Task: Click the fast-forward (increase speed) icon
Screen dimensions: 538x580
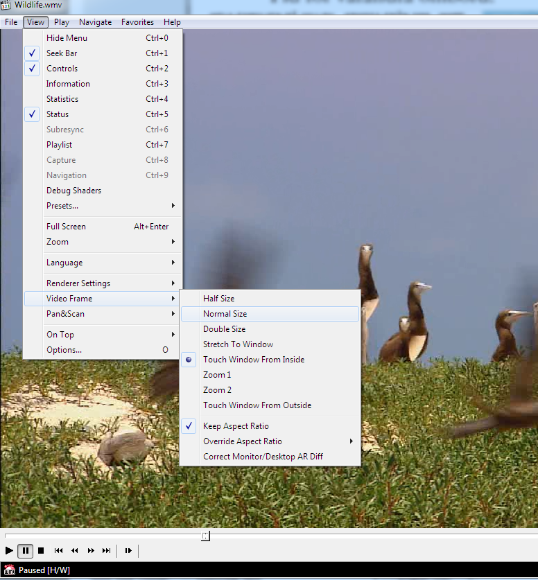Action: [91, 551]
